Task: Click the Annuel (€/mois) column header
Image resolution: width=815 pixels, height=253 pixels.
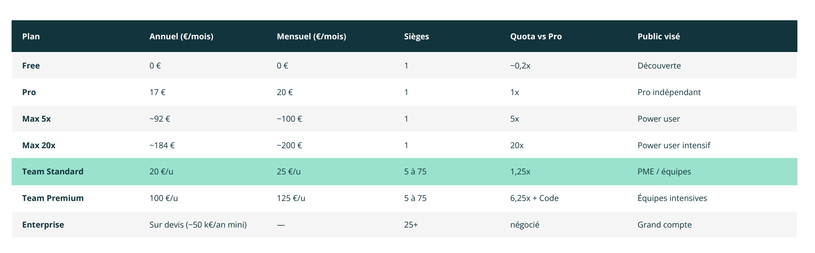Action: [181, 36]
